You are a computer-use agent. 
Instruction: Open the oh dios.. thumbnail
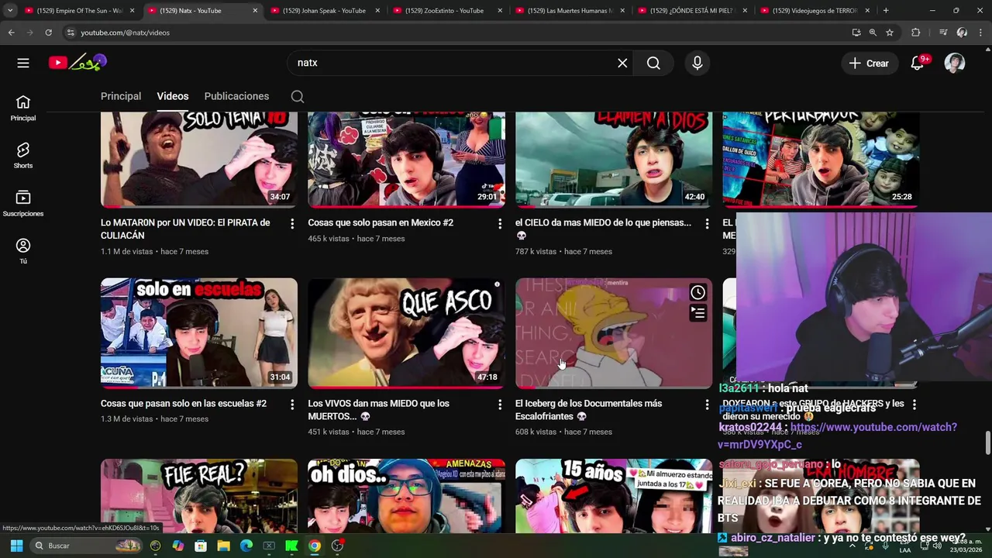pyautogui.click(x=406, y=496)
